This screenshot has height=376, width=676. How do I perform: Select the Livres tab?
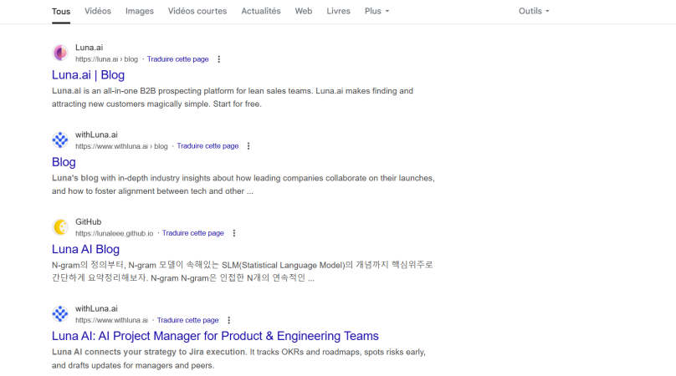[339, 11]
